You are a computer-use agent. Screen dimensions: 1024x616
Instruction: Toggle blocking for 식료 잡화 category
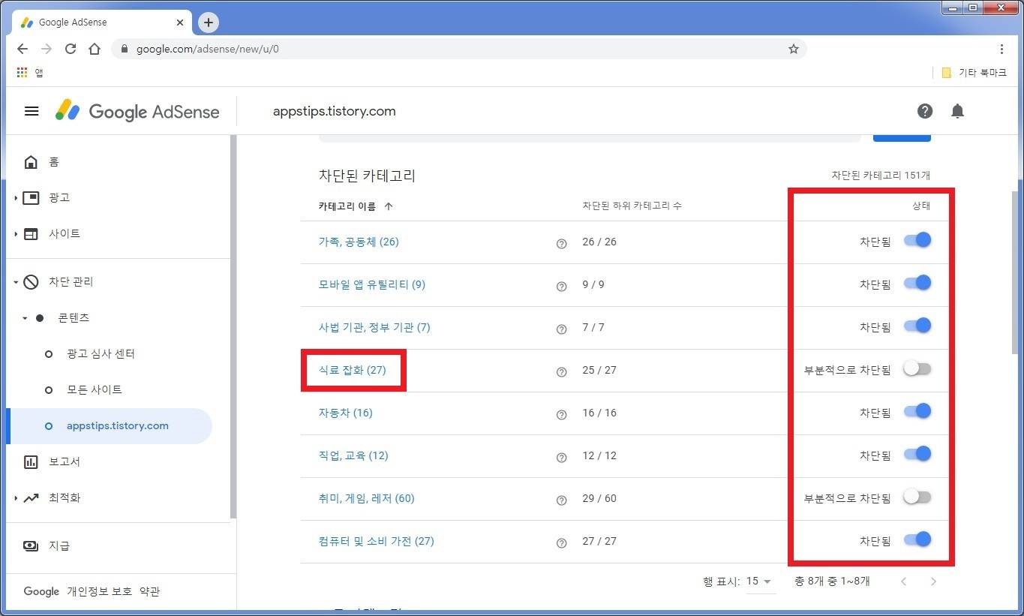tap(917, 368)
